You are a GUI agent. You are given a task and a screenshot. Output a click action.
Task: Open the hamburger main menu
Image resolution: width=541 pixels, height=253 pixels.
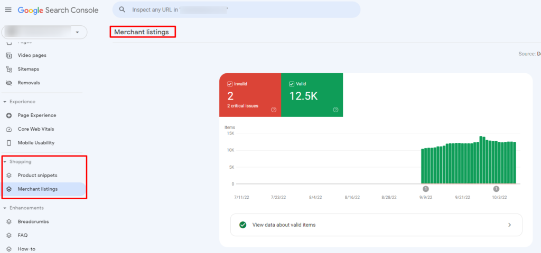point(8,10)
